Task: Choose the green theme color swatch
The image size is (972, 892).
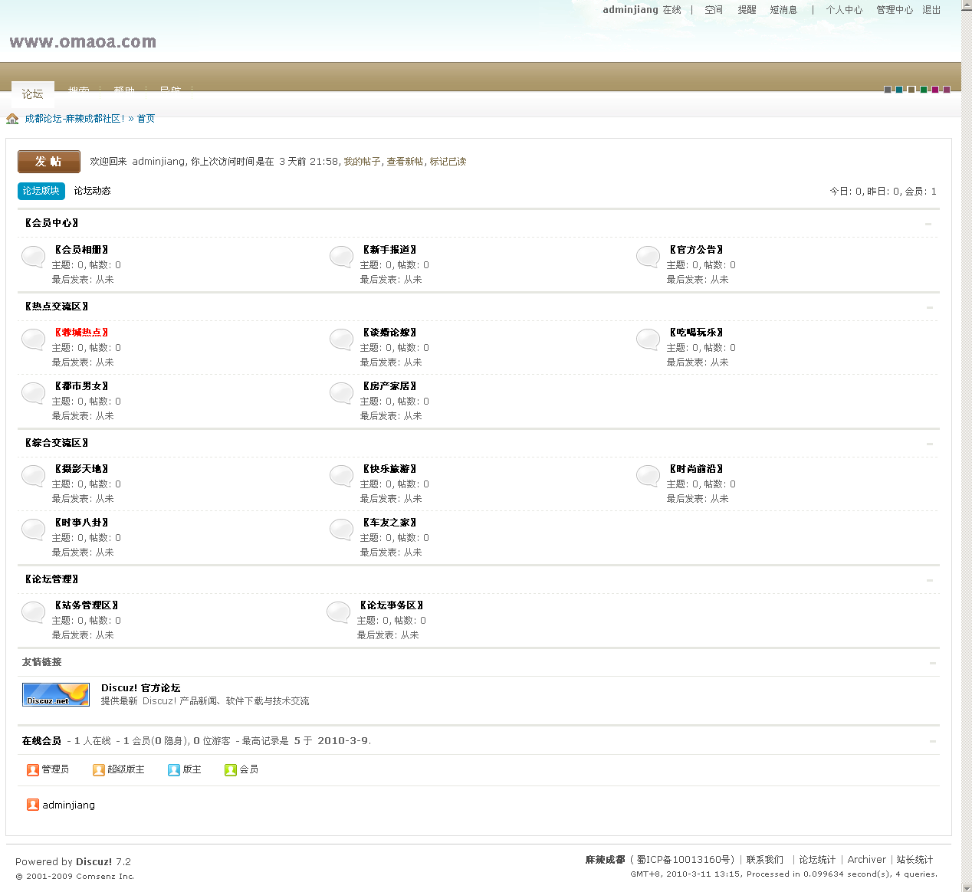Action: coord(924,90)
